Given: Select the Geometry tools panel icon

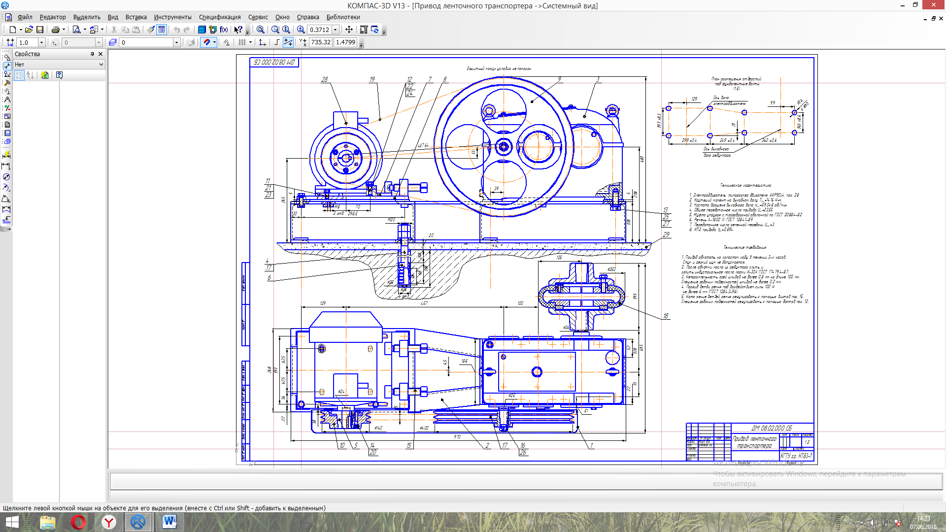Looking at the screenshot, I should click(7, 57).
